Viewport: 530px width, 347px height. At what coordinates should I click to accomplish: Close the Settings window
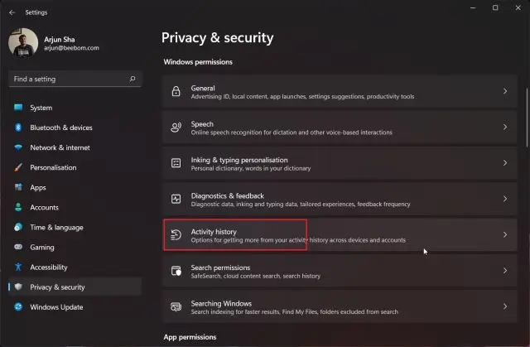point(518,7)
